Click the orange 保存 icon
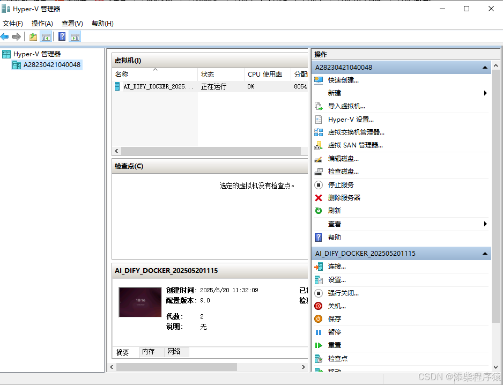Screen dimensions: 503x385 coord(319,319)
